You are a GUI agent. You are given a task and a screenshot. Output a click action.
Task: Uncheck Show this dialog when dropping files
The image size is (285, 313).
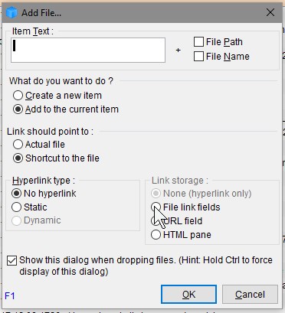pyautogui.click(x=11, y=261)
